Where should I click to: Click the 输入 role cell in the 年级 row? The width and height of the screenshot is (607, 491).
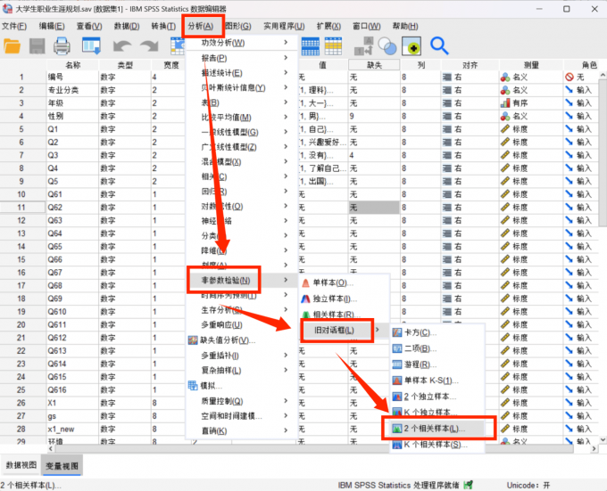click(x=581, y=103)
